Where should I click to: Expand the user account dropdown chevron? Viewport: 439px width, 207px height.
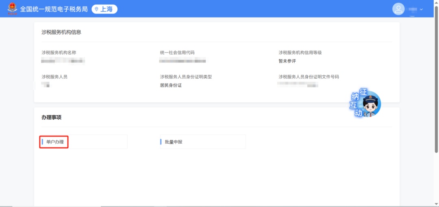pyautogui.click(x=421, y=9)
